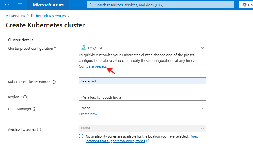Viewport: 253px width, 150px height.
Task: Open locations that support availability zones link
Action: (x=115, y=141)
